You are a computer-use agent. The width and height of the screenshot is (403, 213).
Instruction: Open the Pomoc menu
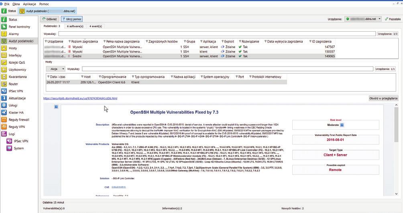[x=44, y=4]
